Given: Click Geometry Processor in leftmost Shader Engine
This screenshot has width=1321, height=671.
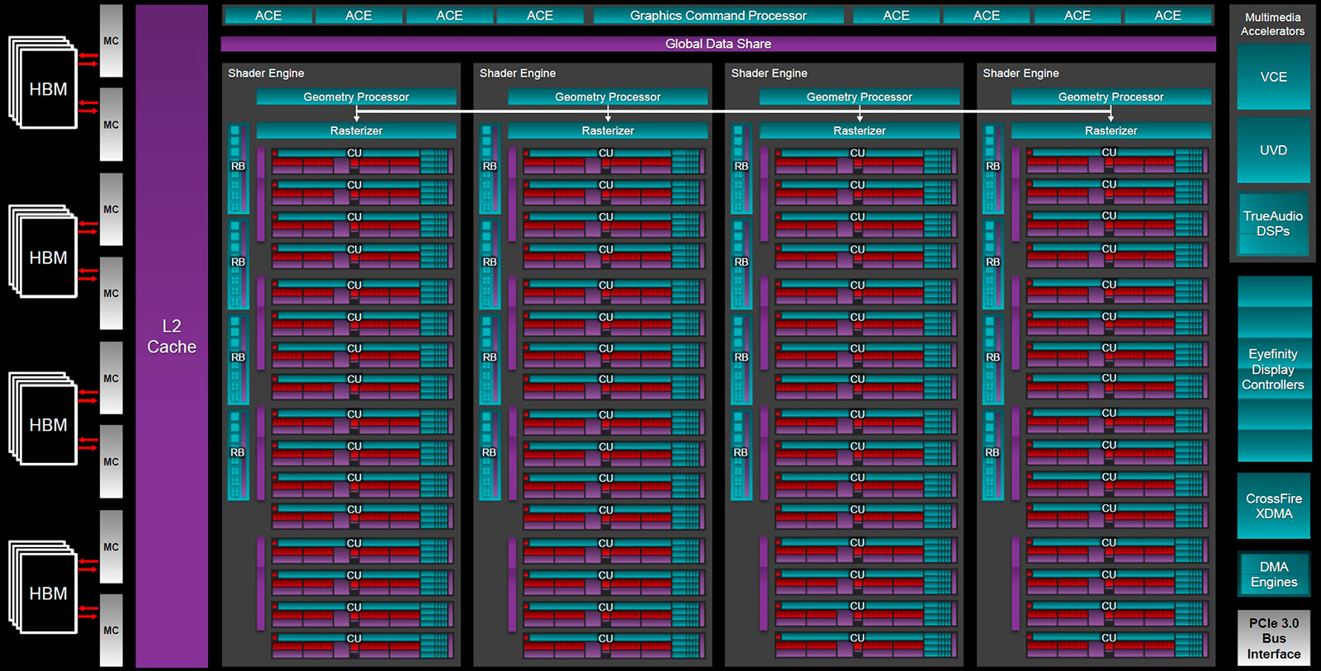Looking at the screenshot, I should pos(356,97).
